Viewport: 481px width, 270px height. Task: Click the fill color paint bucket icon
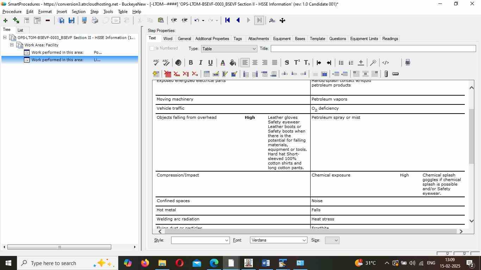point(232,63)
